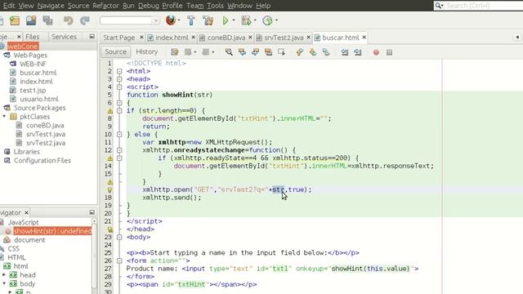The height and width of the screenshot is (294, 523).
Task: Switch to the Files panel tab
Action: [x=33, y=37]
